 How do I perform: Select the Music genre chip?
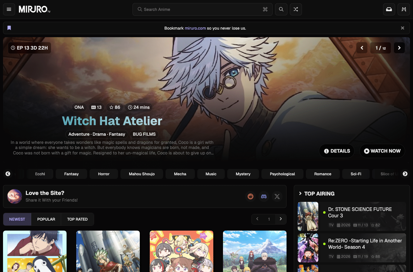coord(211,174)
